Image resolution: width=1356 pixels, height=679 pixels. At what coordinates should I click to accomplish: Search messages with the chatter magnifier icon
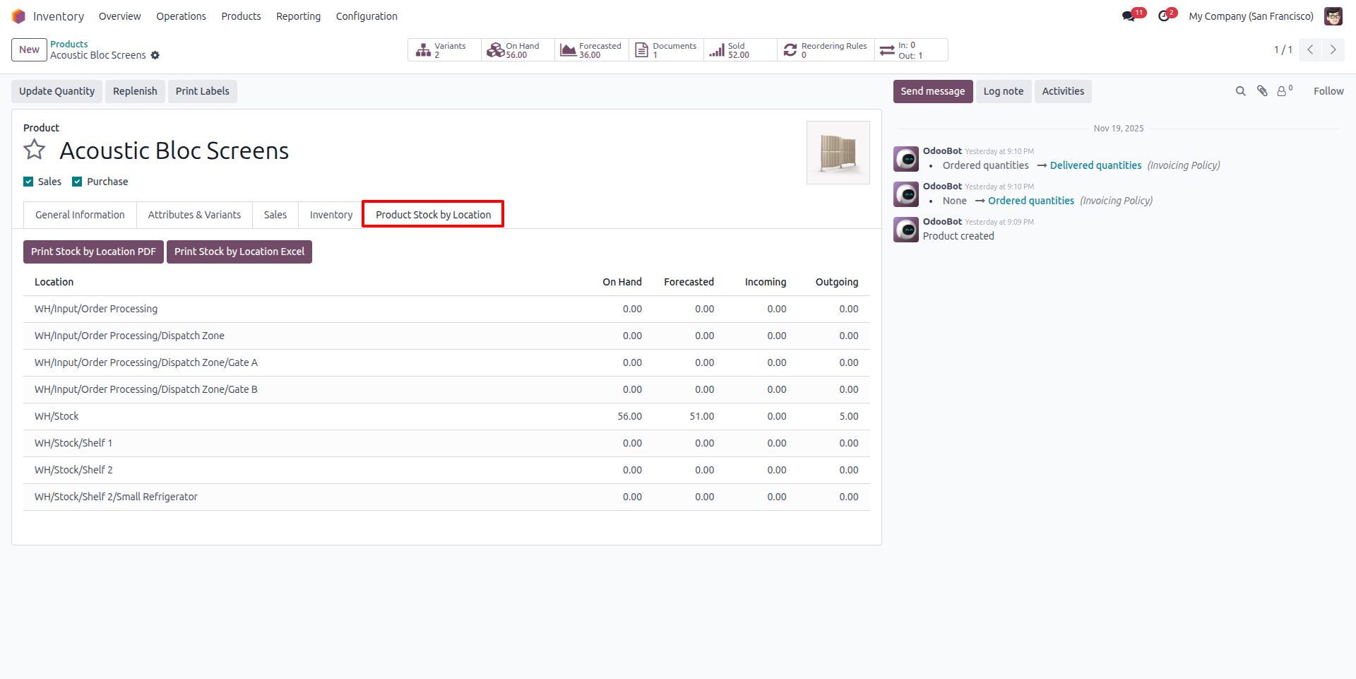pos(1240,91)
